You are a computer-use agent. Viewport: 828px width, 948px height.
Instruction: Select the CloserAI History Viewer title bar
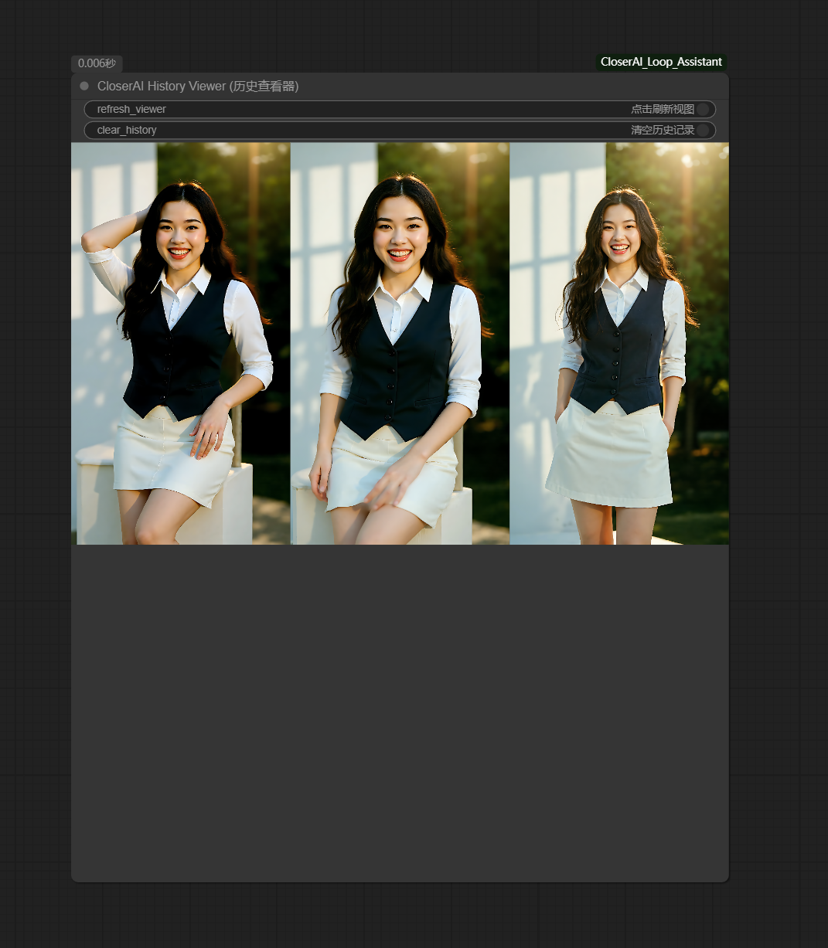tap(400, 86)
